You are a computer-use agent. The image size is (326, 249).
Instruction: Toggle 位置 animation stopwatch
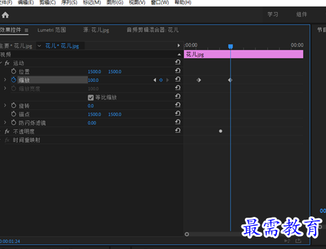coord(14,72)
